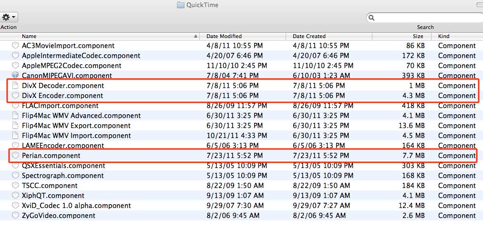Screen dimensions: 483x228
Task: Click the AppleMPEG2Codec.component file name
Action: click(x=72, y=66)
